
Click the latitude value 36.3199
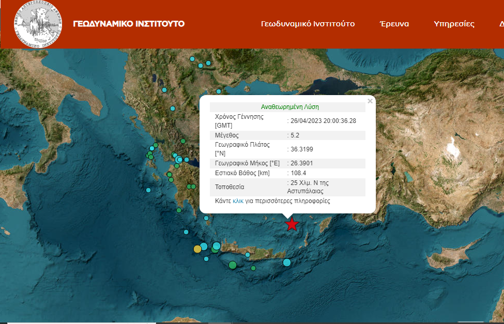pyautogui.click(x=302, y=149)
